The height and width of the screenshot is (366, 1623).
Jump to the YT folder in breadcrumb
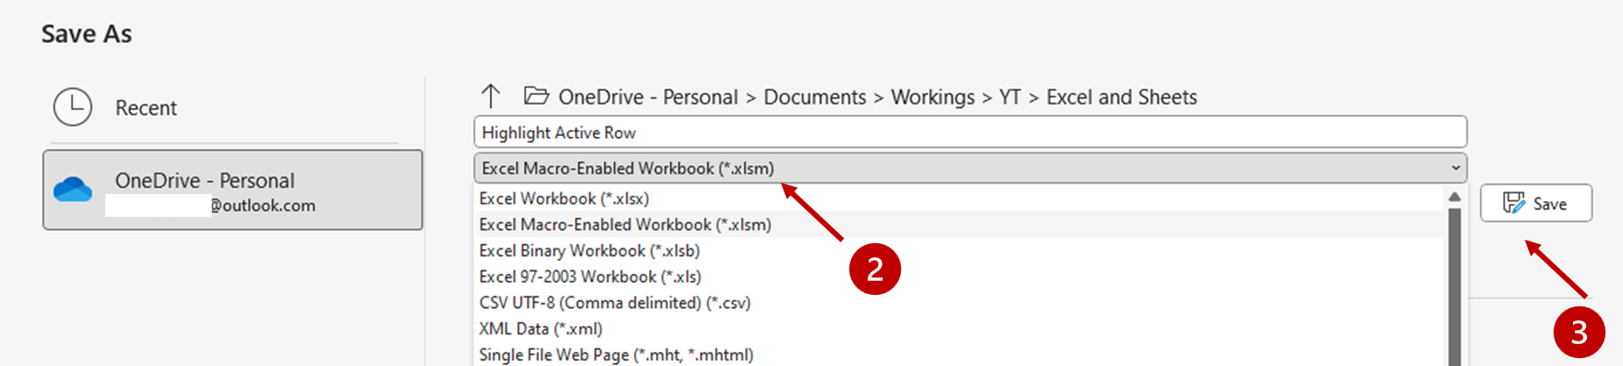(x=1009, y=97)
